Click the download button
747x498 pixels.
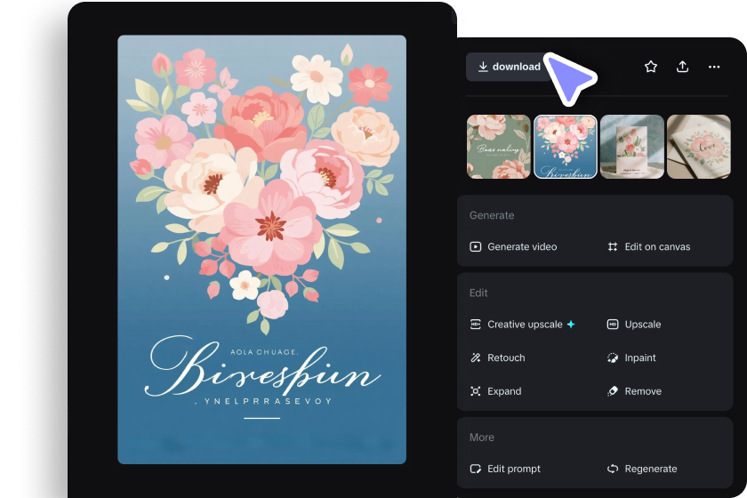[x=510, y=67]
